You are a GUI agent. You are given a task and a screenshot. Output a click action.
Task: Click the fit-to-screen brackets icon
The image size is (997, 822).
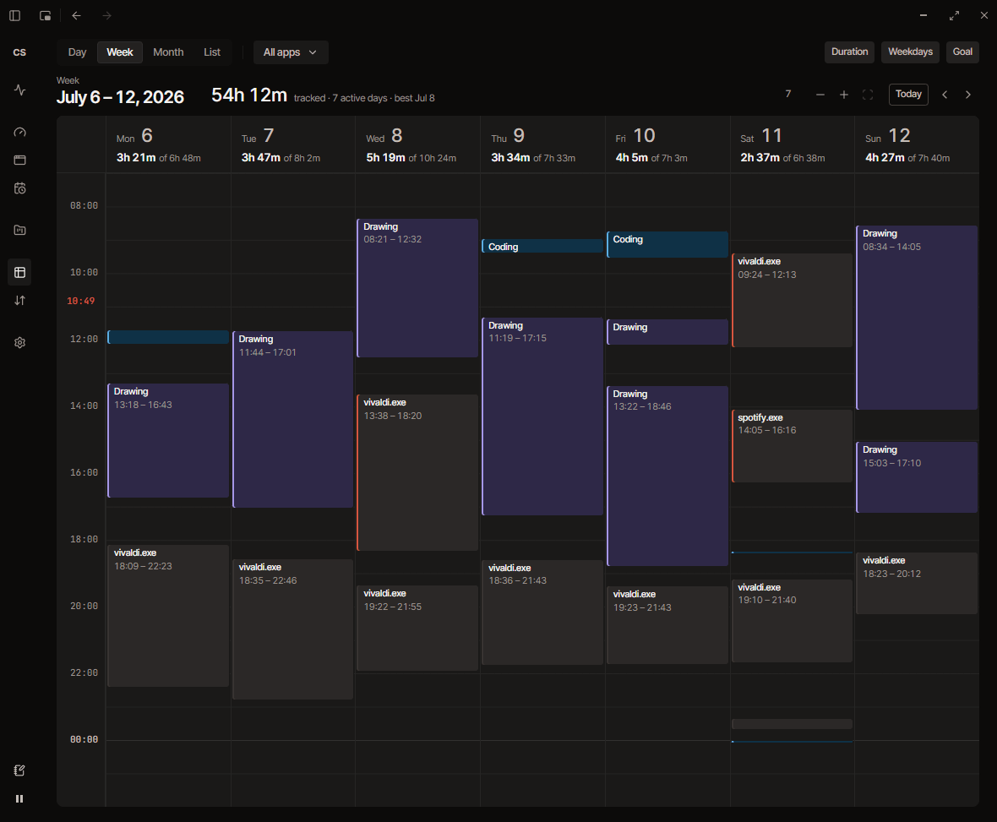(867, 95)
